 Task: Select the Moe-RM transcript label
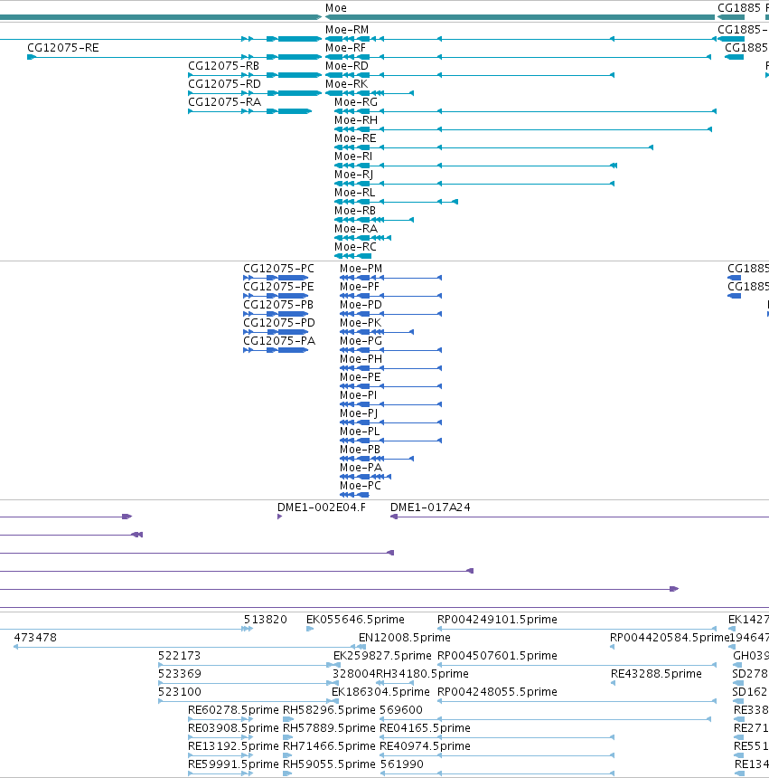tap(347, 30)
